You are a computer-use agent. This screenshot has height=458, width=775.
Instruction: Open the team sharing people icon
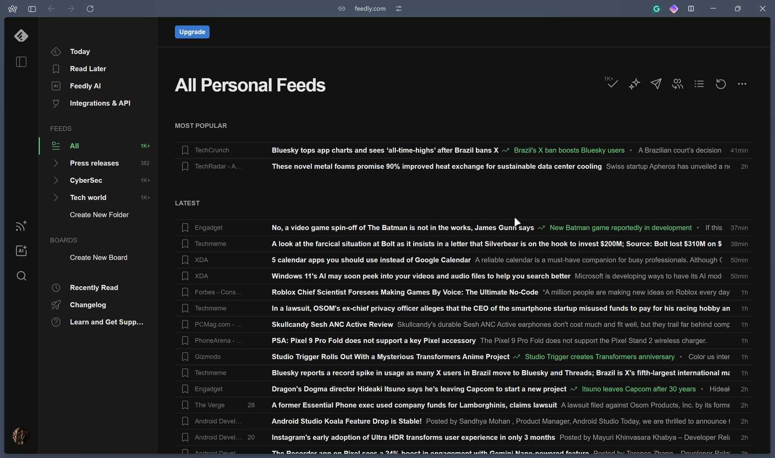(x=677, y=84)
